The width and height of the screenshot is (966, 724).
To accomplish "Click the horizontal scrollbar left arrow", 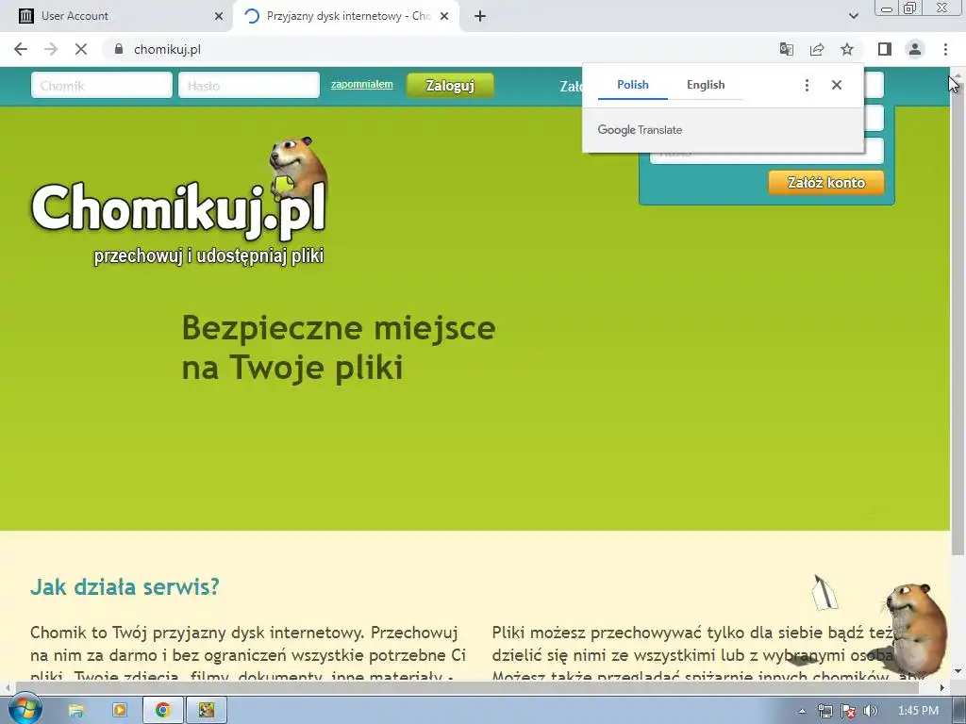I will coord(7,686).
